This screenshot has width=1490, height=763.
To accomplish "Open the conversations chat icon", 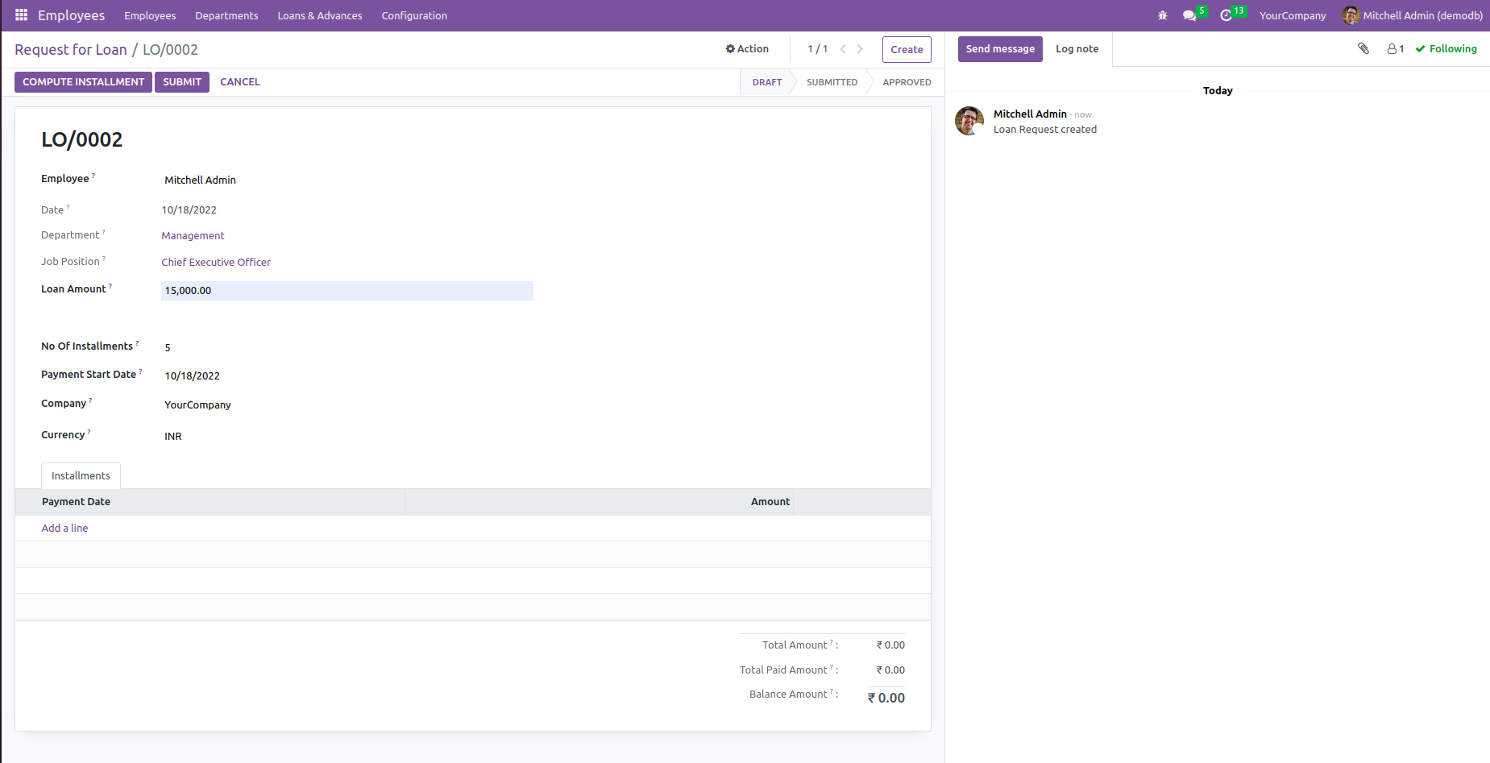I will (x=1189, y=15).
